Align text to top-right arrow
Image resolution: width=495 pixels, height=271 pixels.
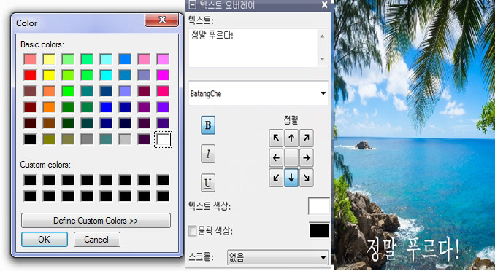pos(306,138)
